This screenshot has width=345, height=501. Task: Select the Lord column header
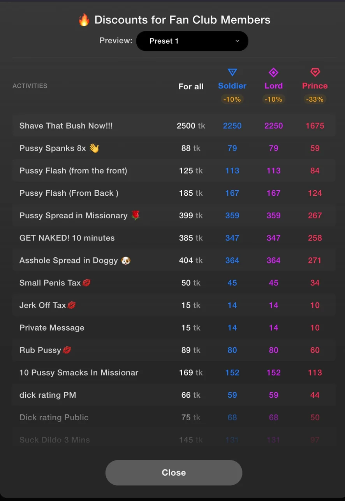pos(273,86)
